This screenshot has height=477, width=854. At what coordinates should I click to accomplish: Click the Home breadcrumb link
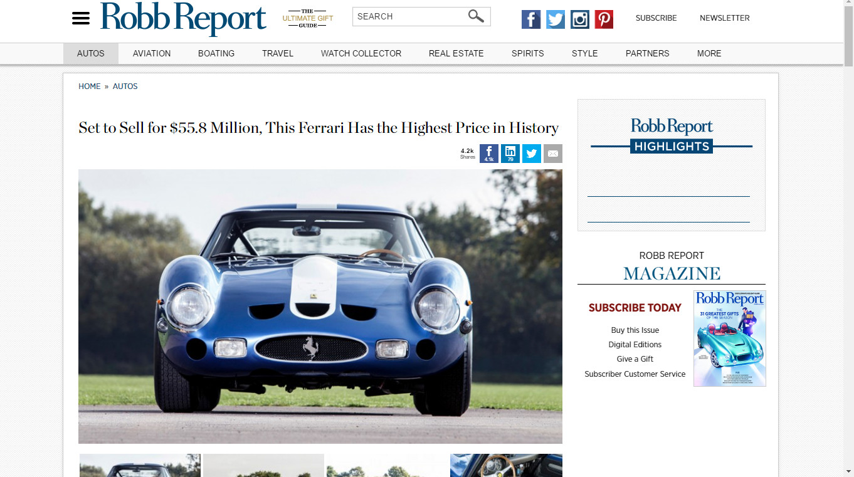tap(89, 86)
